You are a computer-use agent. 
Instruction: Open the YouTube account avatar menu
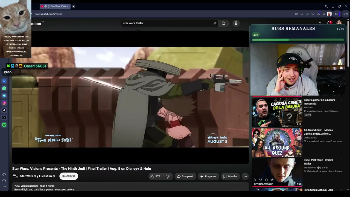[339, 22]
